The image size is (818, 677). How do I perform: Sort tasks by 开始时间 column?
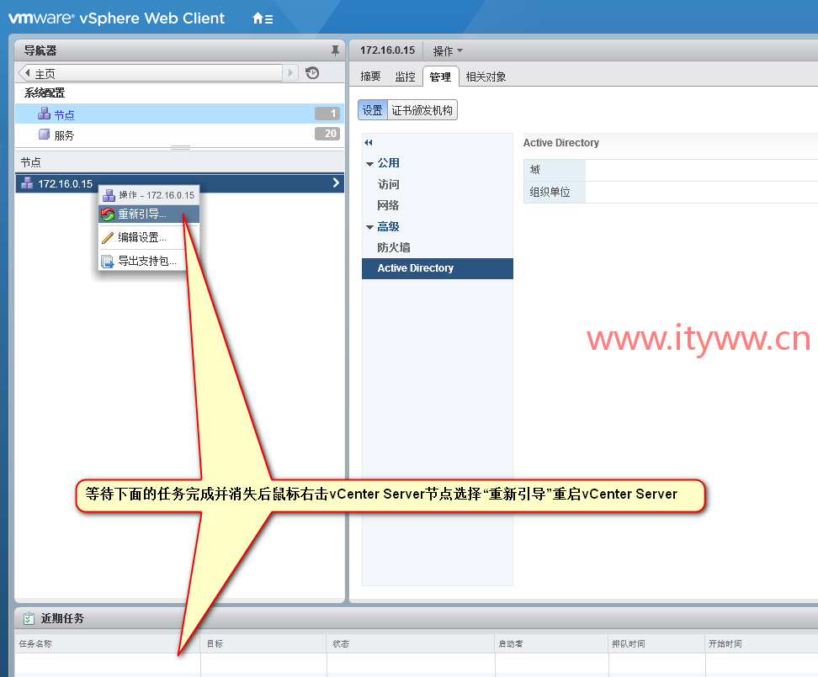761,643
